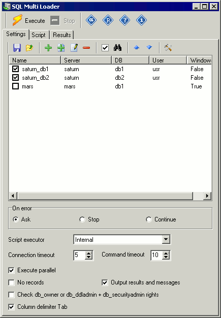The height and width of the screenshot is (318, 221).
Task: Toggle Output results and messages checkbox
Action: click(x=105, y=282)
